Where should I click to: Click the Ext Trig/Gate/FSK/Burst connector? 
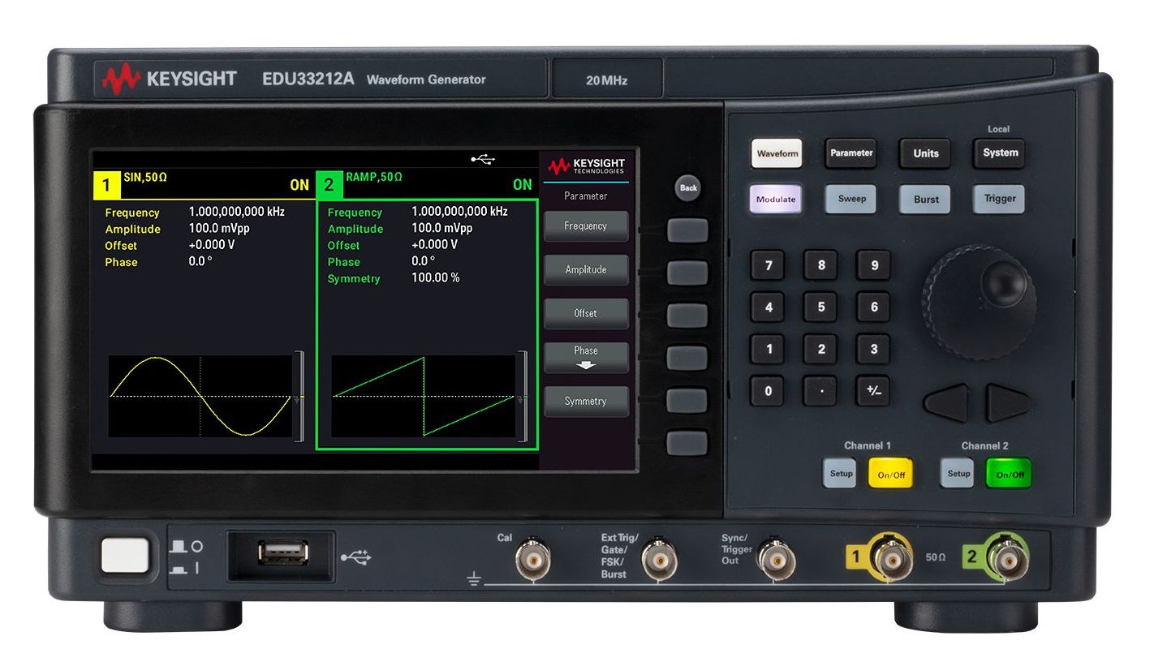[660, 559]
